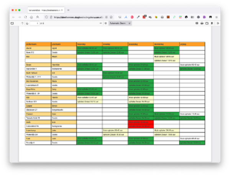The height and width of the screenshot is (175, 230).
Task: Open a new browser tab
Action: (x=68, y=10)
